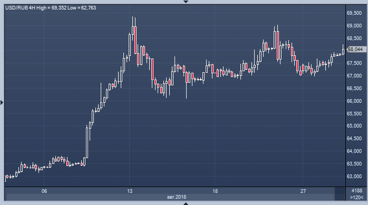Click the 64,000 price axis label
The image size is (368, 205).
[354, 151]
